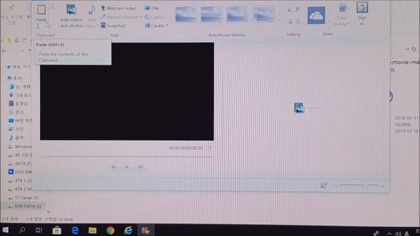Expand the Save movie dropdown arrow
The width and height of the screenshot is (420, 236).
click(349, 24)
